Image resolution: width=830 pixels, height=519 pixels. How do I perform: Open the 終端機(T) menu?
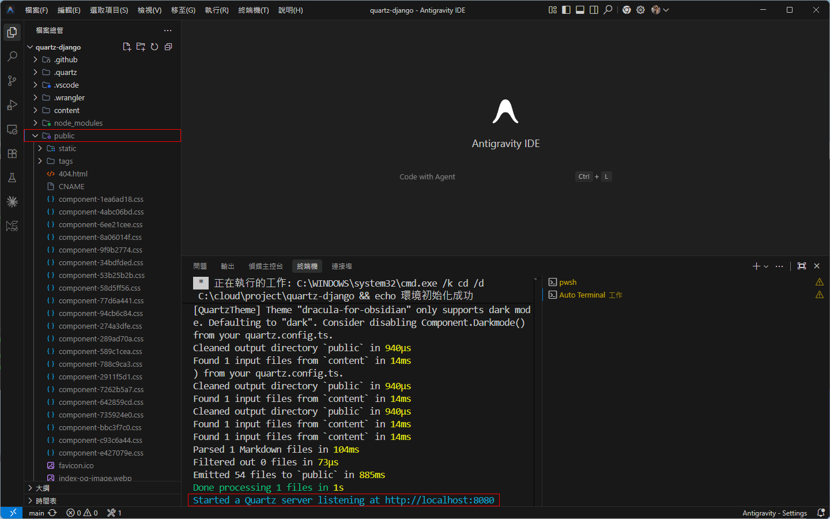[x=254, y=10]
